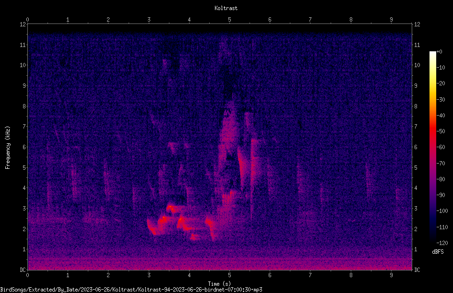Click the 9 tick on the right frequency axis

click(x=416, y=86)
